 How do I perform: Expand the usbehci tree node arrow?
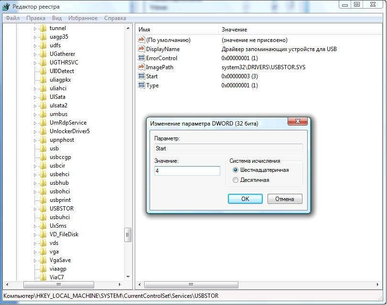click(x=35, y=175)
